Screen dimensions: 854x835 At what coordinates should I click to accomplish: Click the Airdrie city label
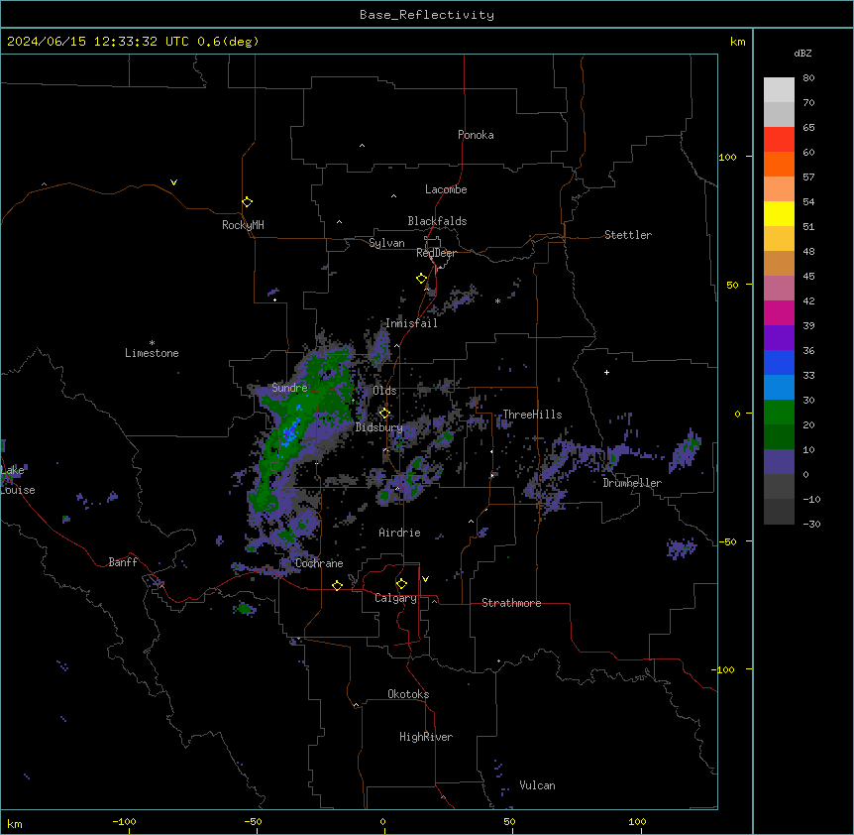(x=399, y=533)
